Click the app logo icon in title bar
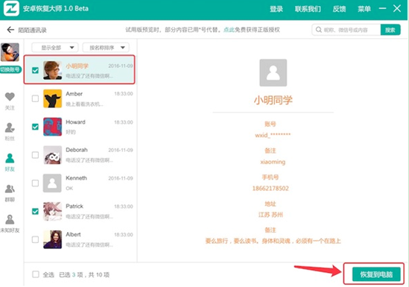Viewport: 409px width, 287px height. [x=11, y=9]
